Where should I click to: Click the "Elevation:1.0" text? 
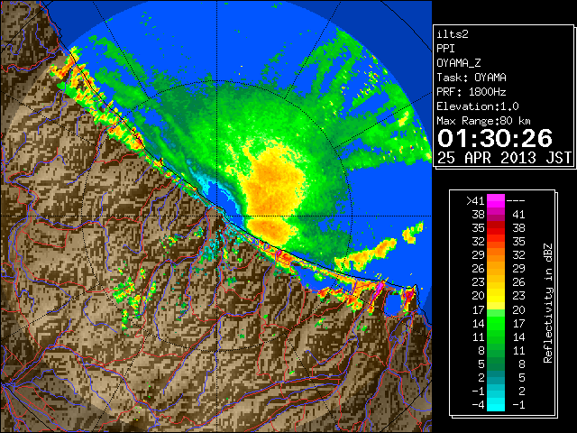(x=478, y=106)
